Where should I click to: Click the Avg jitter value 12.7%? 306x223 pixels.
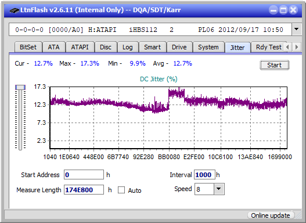(x=183, y=63)
